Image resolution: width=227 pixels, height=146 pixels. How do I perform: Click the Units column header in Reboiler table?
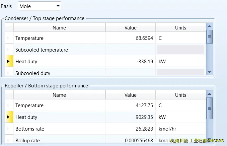click(180, 95)
